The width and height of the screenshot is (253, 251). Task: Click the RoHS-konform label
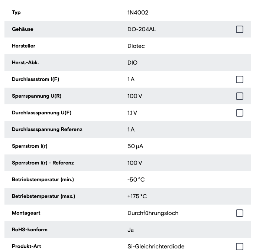point(30,229)
